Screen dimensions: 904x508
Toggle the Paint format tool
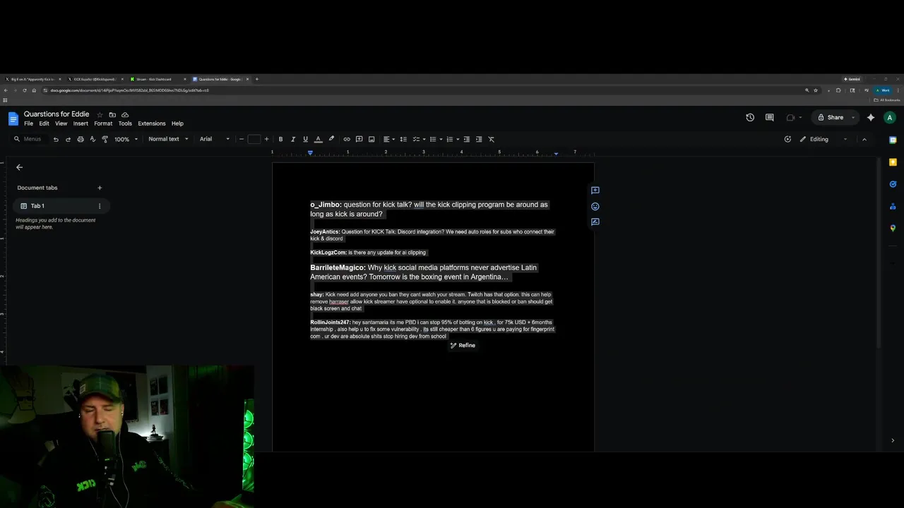coord(105,139)
